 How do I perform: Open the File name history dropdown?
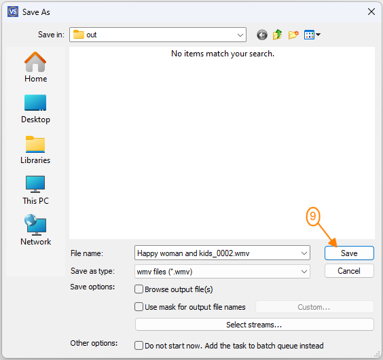click(304, 253)
